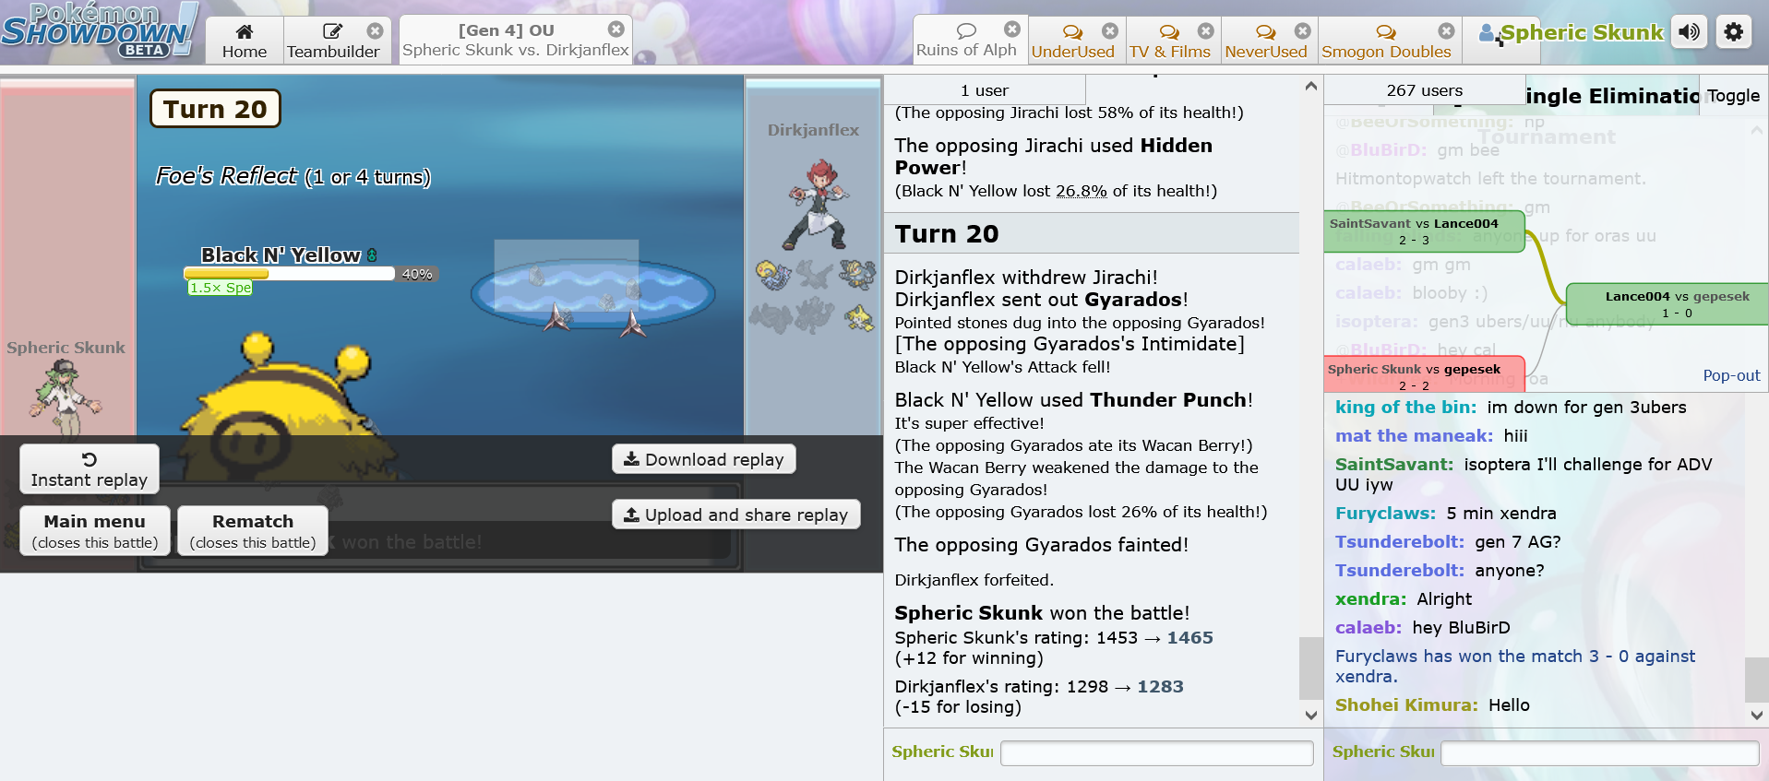
Task: Click the Instant replay button
Action: (x=90, y=469)
